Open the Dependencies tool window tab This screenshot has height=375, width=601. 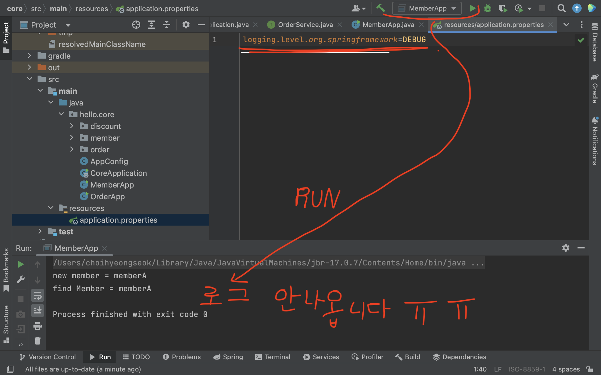pos(460,357)
